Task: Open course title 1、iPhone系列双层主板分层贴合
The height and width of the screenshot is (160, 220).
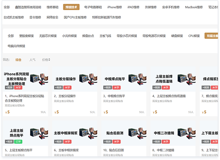Action: [x=25, y=98]
